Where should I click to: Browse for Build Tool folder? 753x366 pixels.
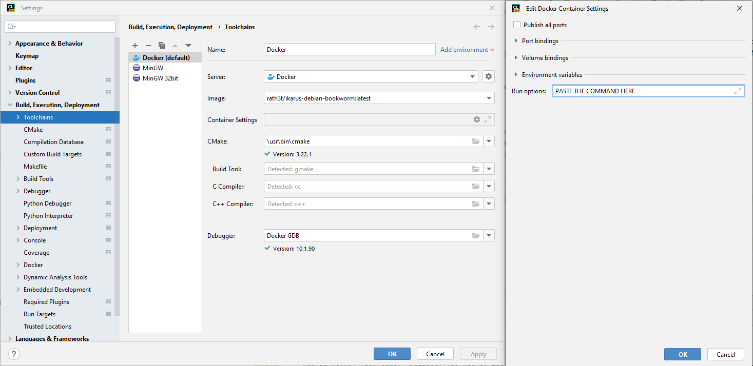tap(476, 169)
